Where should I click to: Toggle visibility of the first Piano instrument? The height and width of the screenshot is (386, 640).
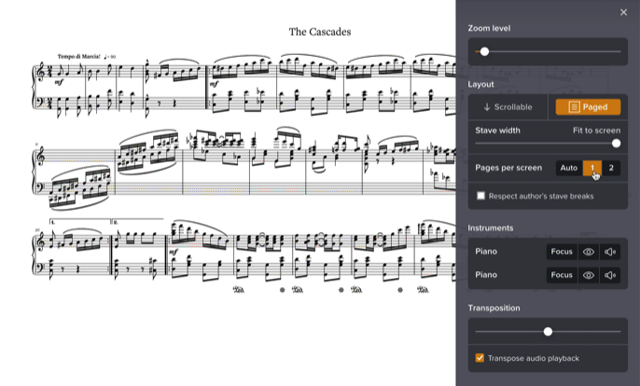(x=589, y=251)
